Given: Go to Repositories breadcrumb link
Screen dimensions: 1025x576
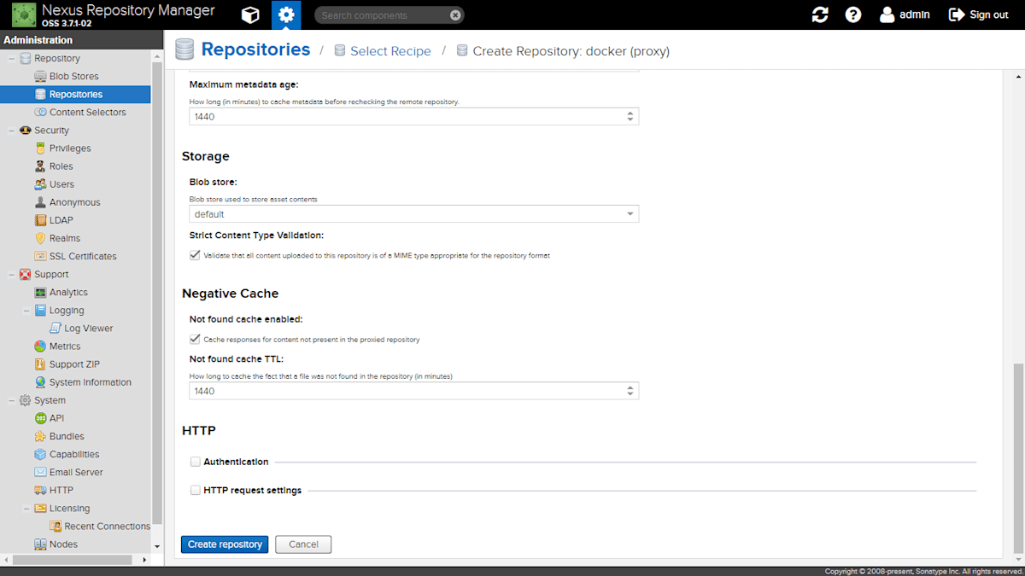Looking at the screenshot, I should click(255, 49).
